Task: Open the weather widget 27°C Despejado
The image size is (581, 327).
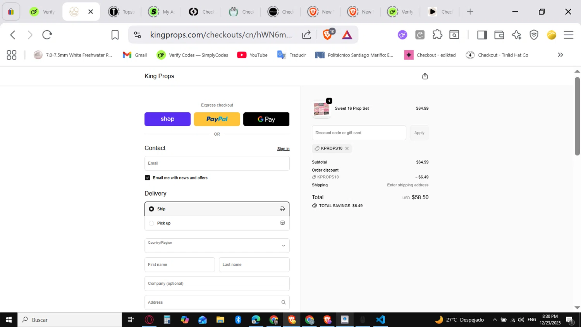Action: (459, 320)
